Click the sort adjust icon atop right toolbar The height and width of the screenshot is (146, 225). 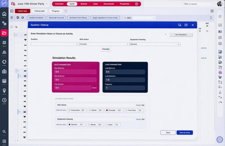220,16
